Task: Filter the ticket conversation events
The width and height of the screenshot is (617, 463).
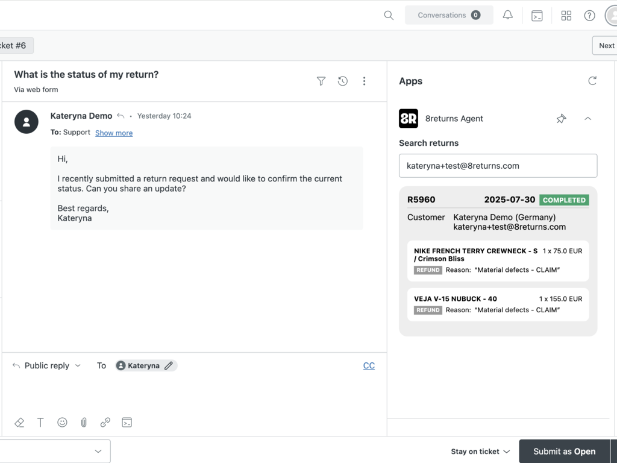Action: (x=321, y=81)
